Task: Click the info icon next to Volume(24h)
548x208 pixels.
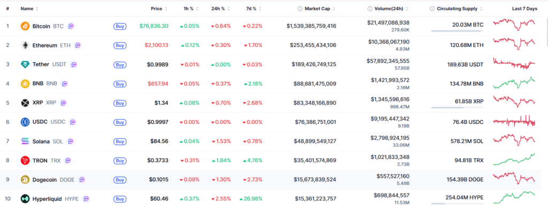Action: [x=370, y=9]
